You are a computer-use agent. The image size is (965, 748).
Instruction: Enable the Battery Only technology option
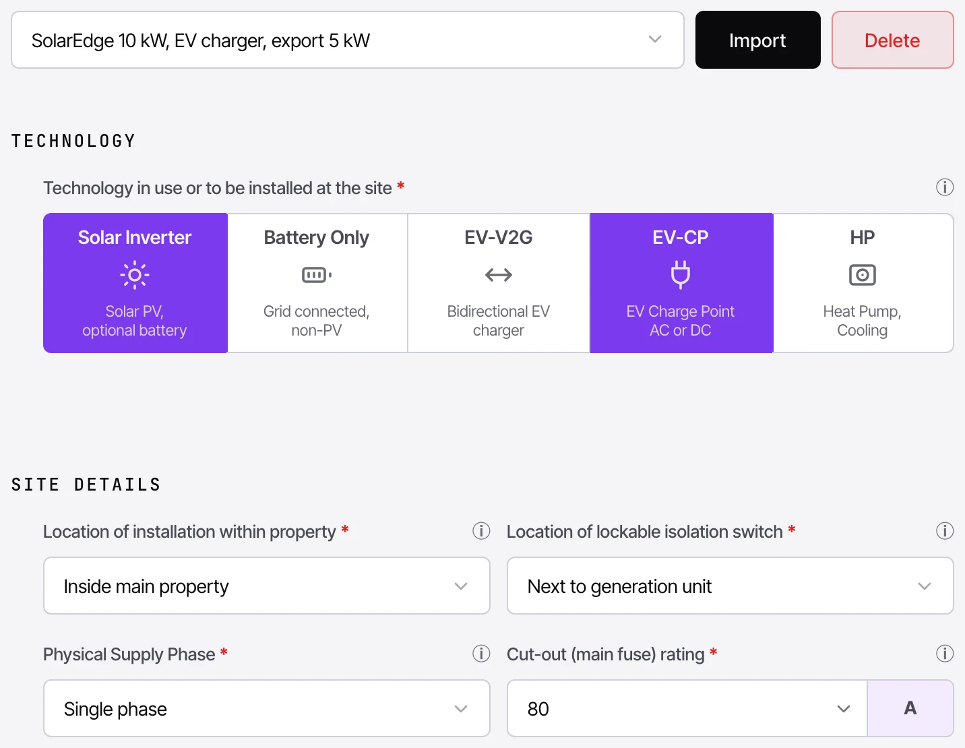pos(317,283)
